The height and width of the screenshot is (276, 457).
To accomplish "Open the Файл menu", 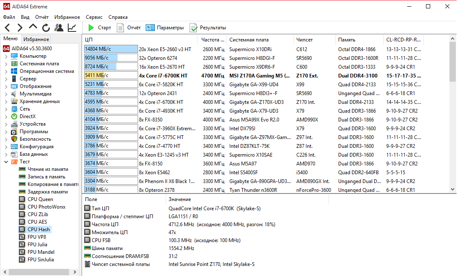I will (x=9, y=17).
